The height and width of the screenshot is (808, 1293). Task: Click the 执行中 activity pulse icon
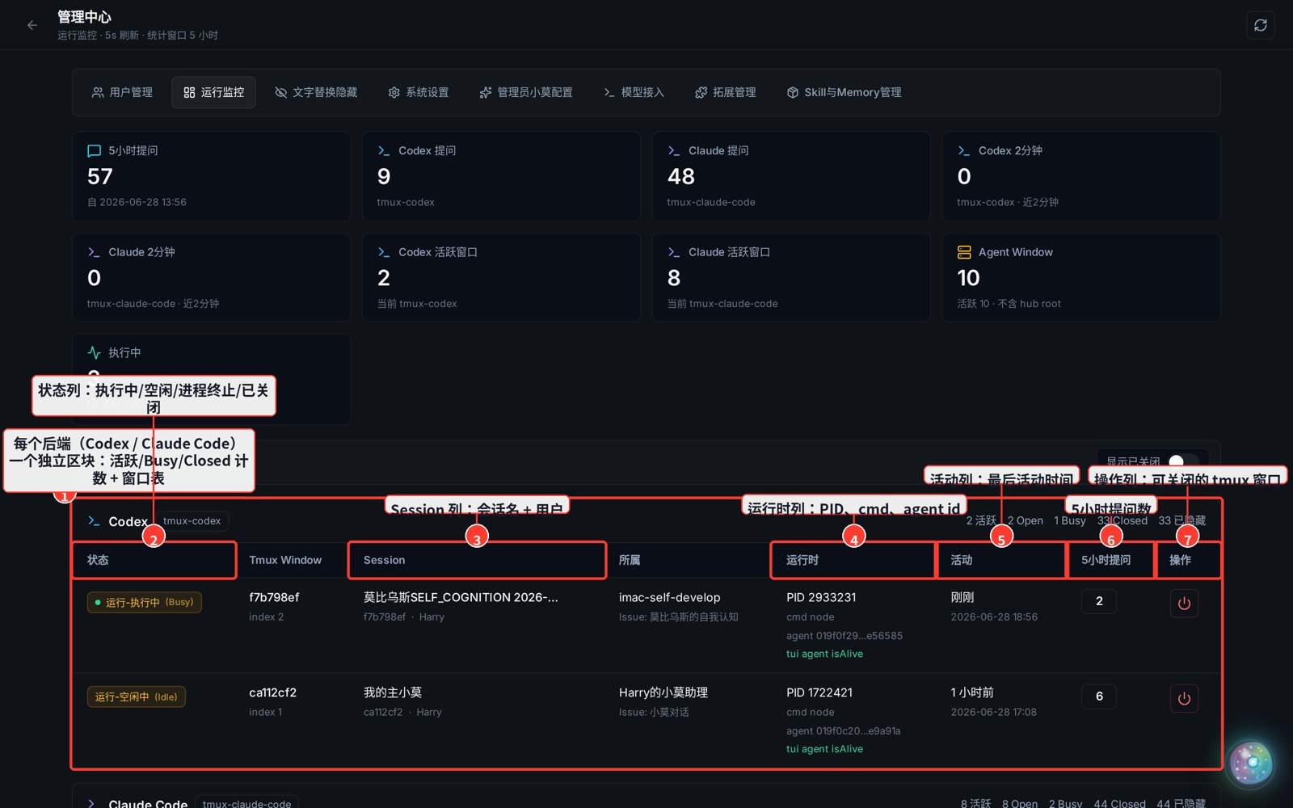(94, 352)
